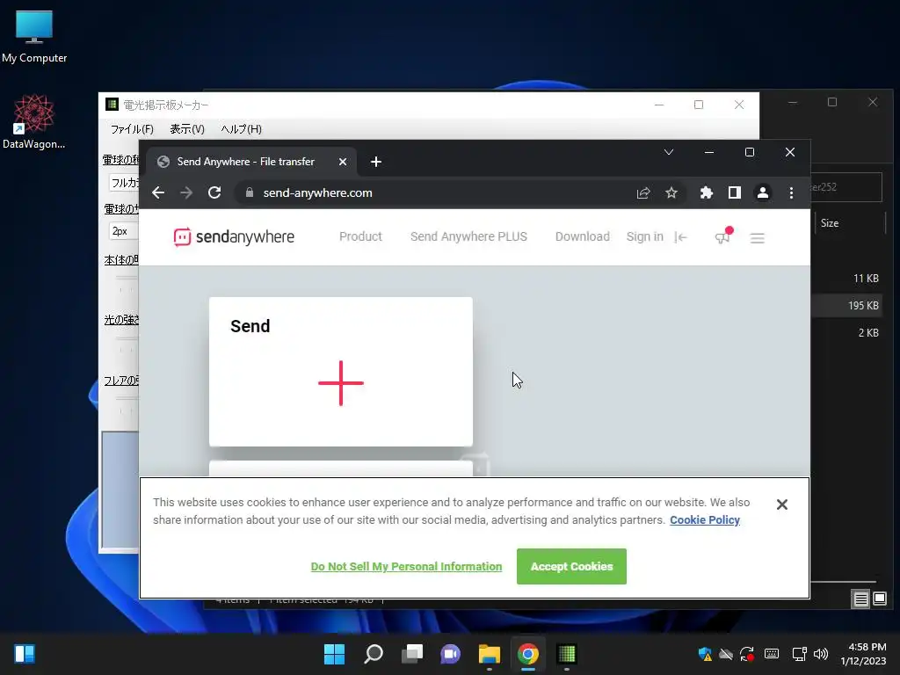Open My Computer desktop icon

point(34,37)
